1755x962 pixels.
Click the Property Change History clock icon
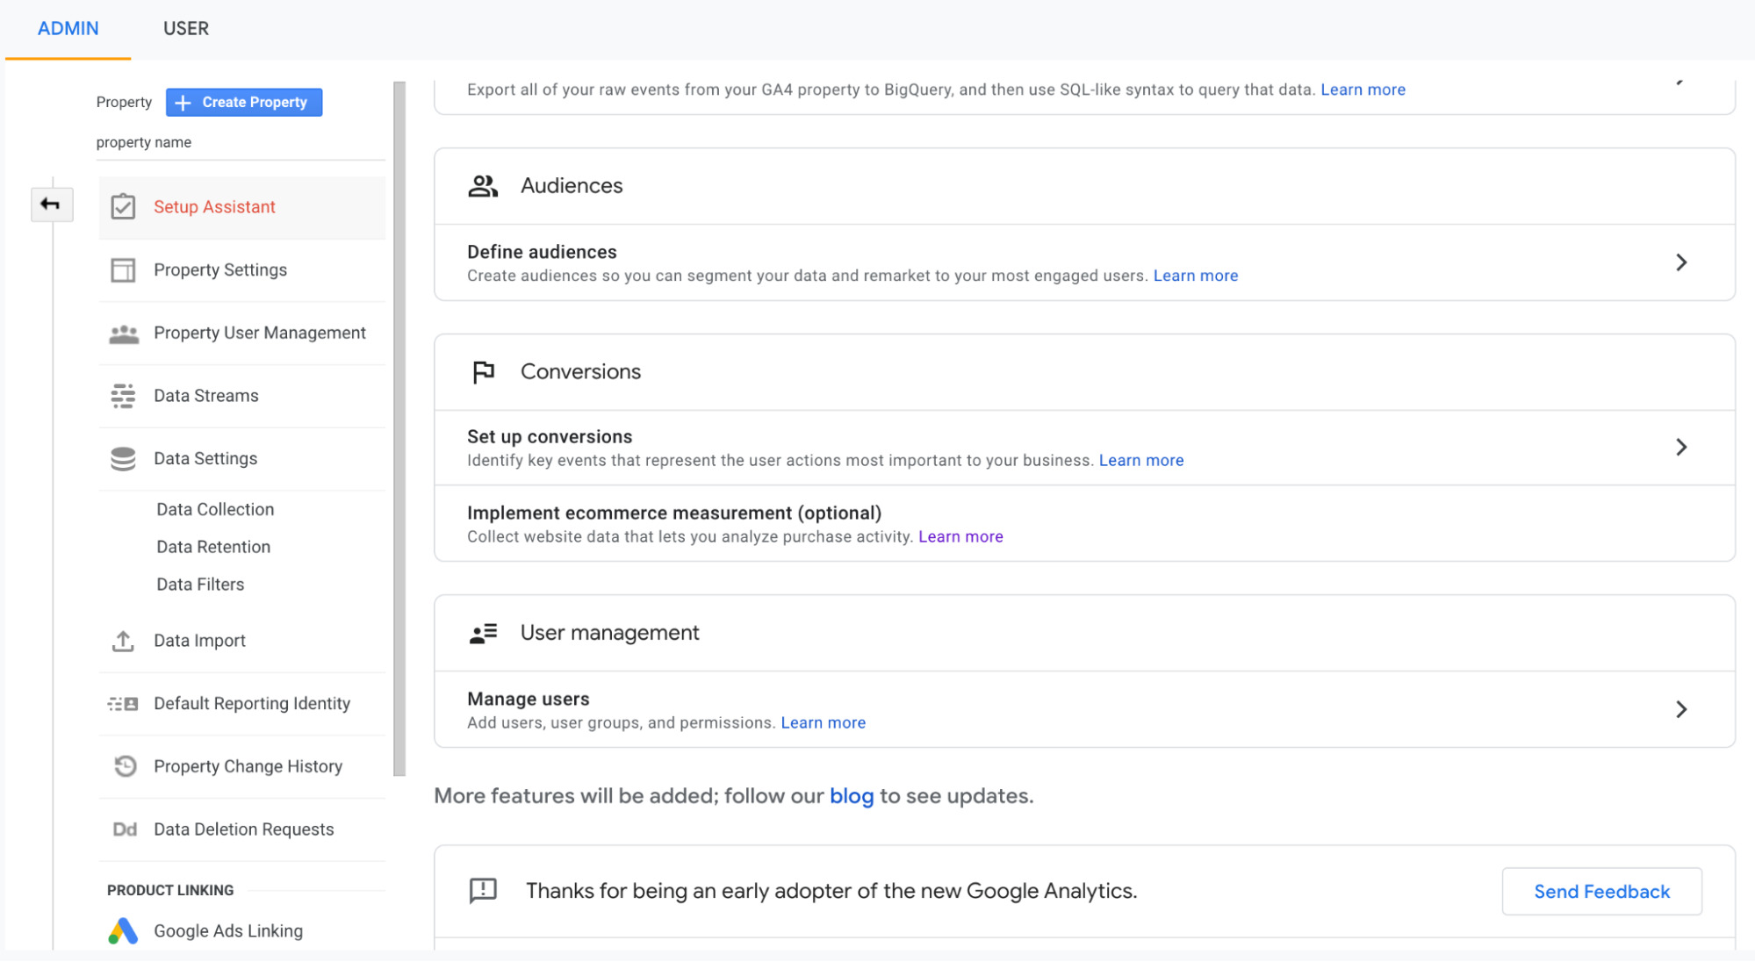(x=124, y=765)
